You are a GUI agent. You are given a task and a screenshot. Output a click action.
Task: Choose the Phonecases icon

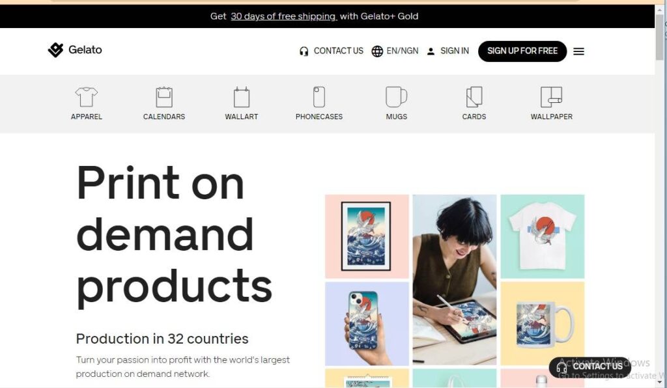pyautogui.click(x=319, y=97)
